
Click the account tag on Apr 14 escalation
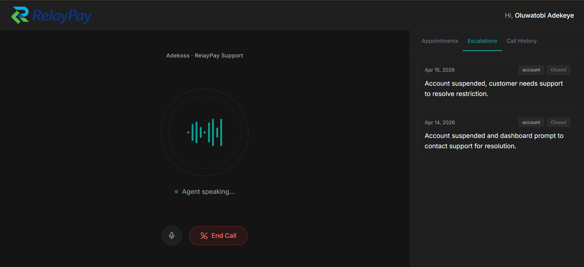pos(531,122)
